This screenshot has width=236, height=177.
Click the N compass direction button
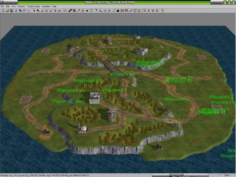pos(145,11)
